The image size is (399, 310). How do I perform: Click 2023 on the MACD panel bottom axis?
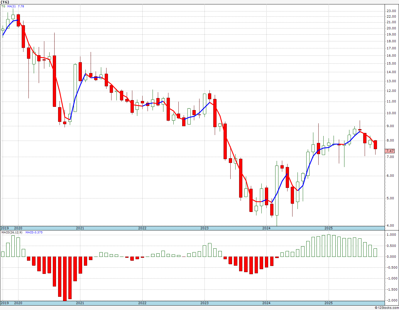[x=204, y=303]
